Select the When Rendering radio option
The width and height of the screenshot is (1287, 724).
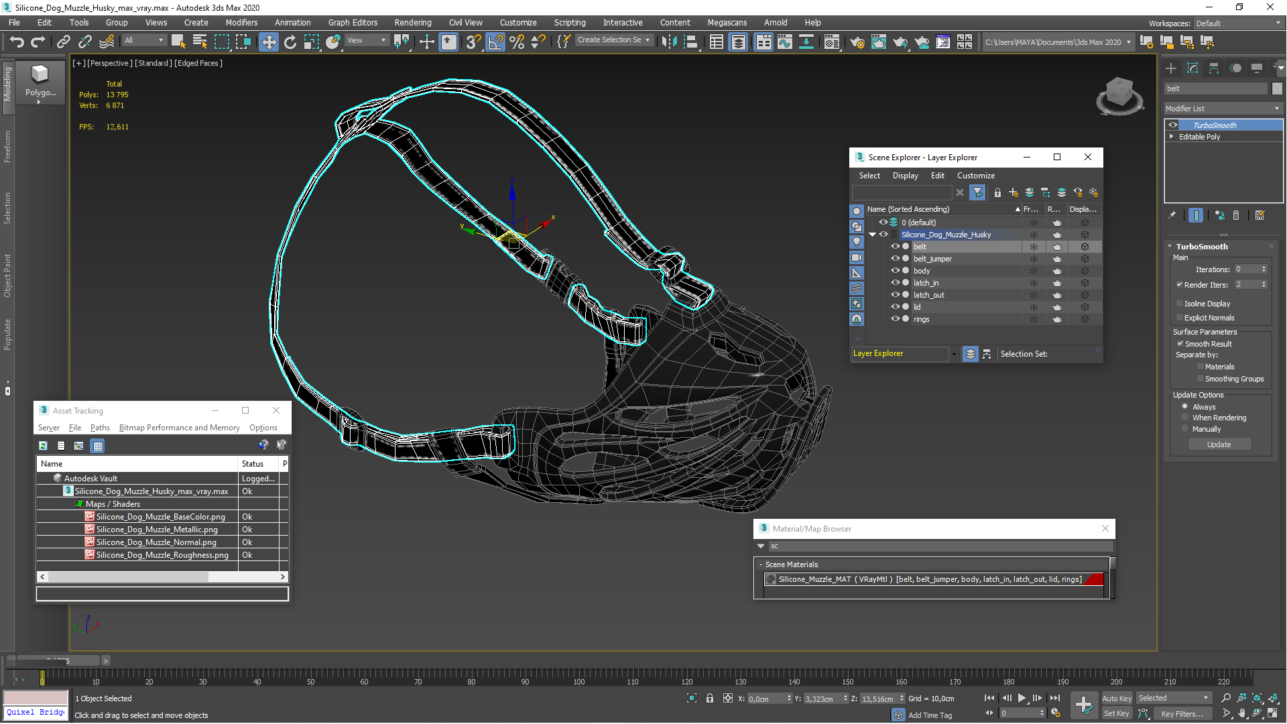pyautogui.click(x=1185, y=418)
